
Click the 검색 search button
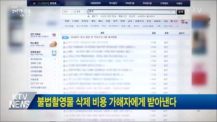[181, 12]
